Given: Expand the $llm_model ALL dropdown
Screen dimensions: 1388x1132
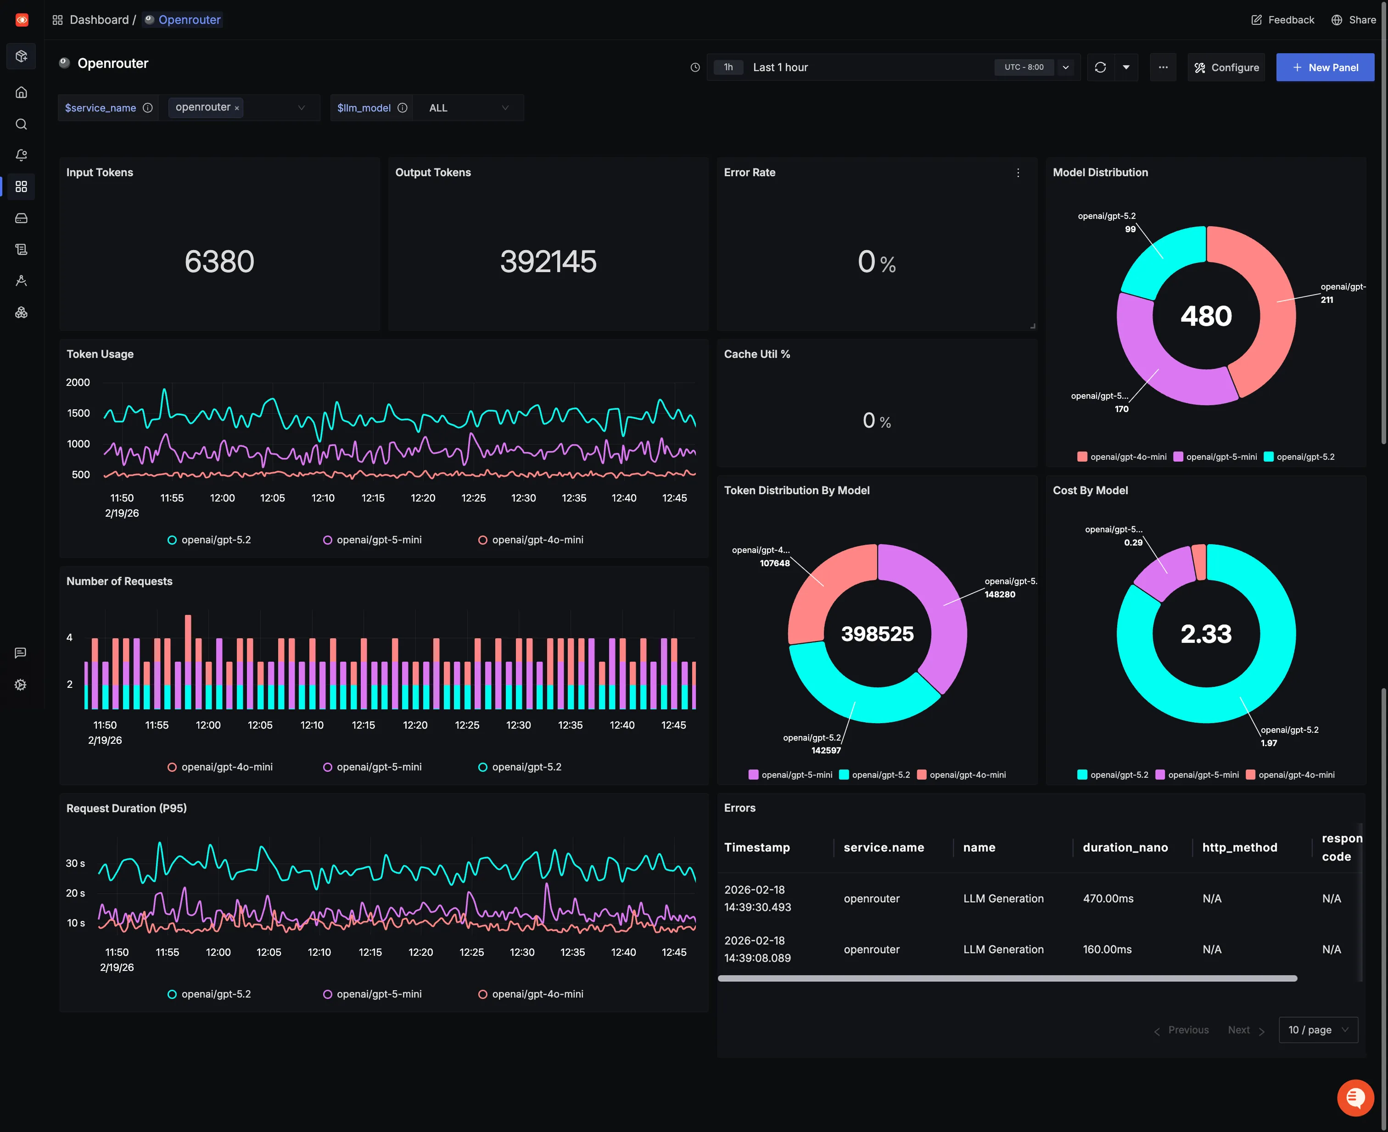Looking at the screenshot, I should click(468, 107).
